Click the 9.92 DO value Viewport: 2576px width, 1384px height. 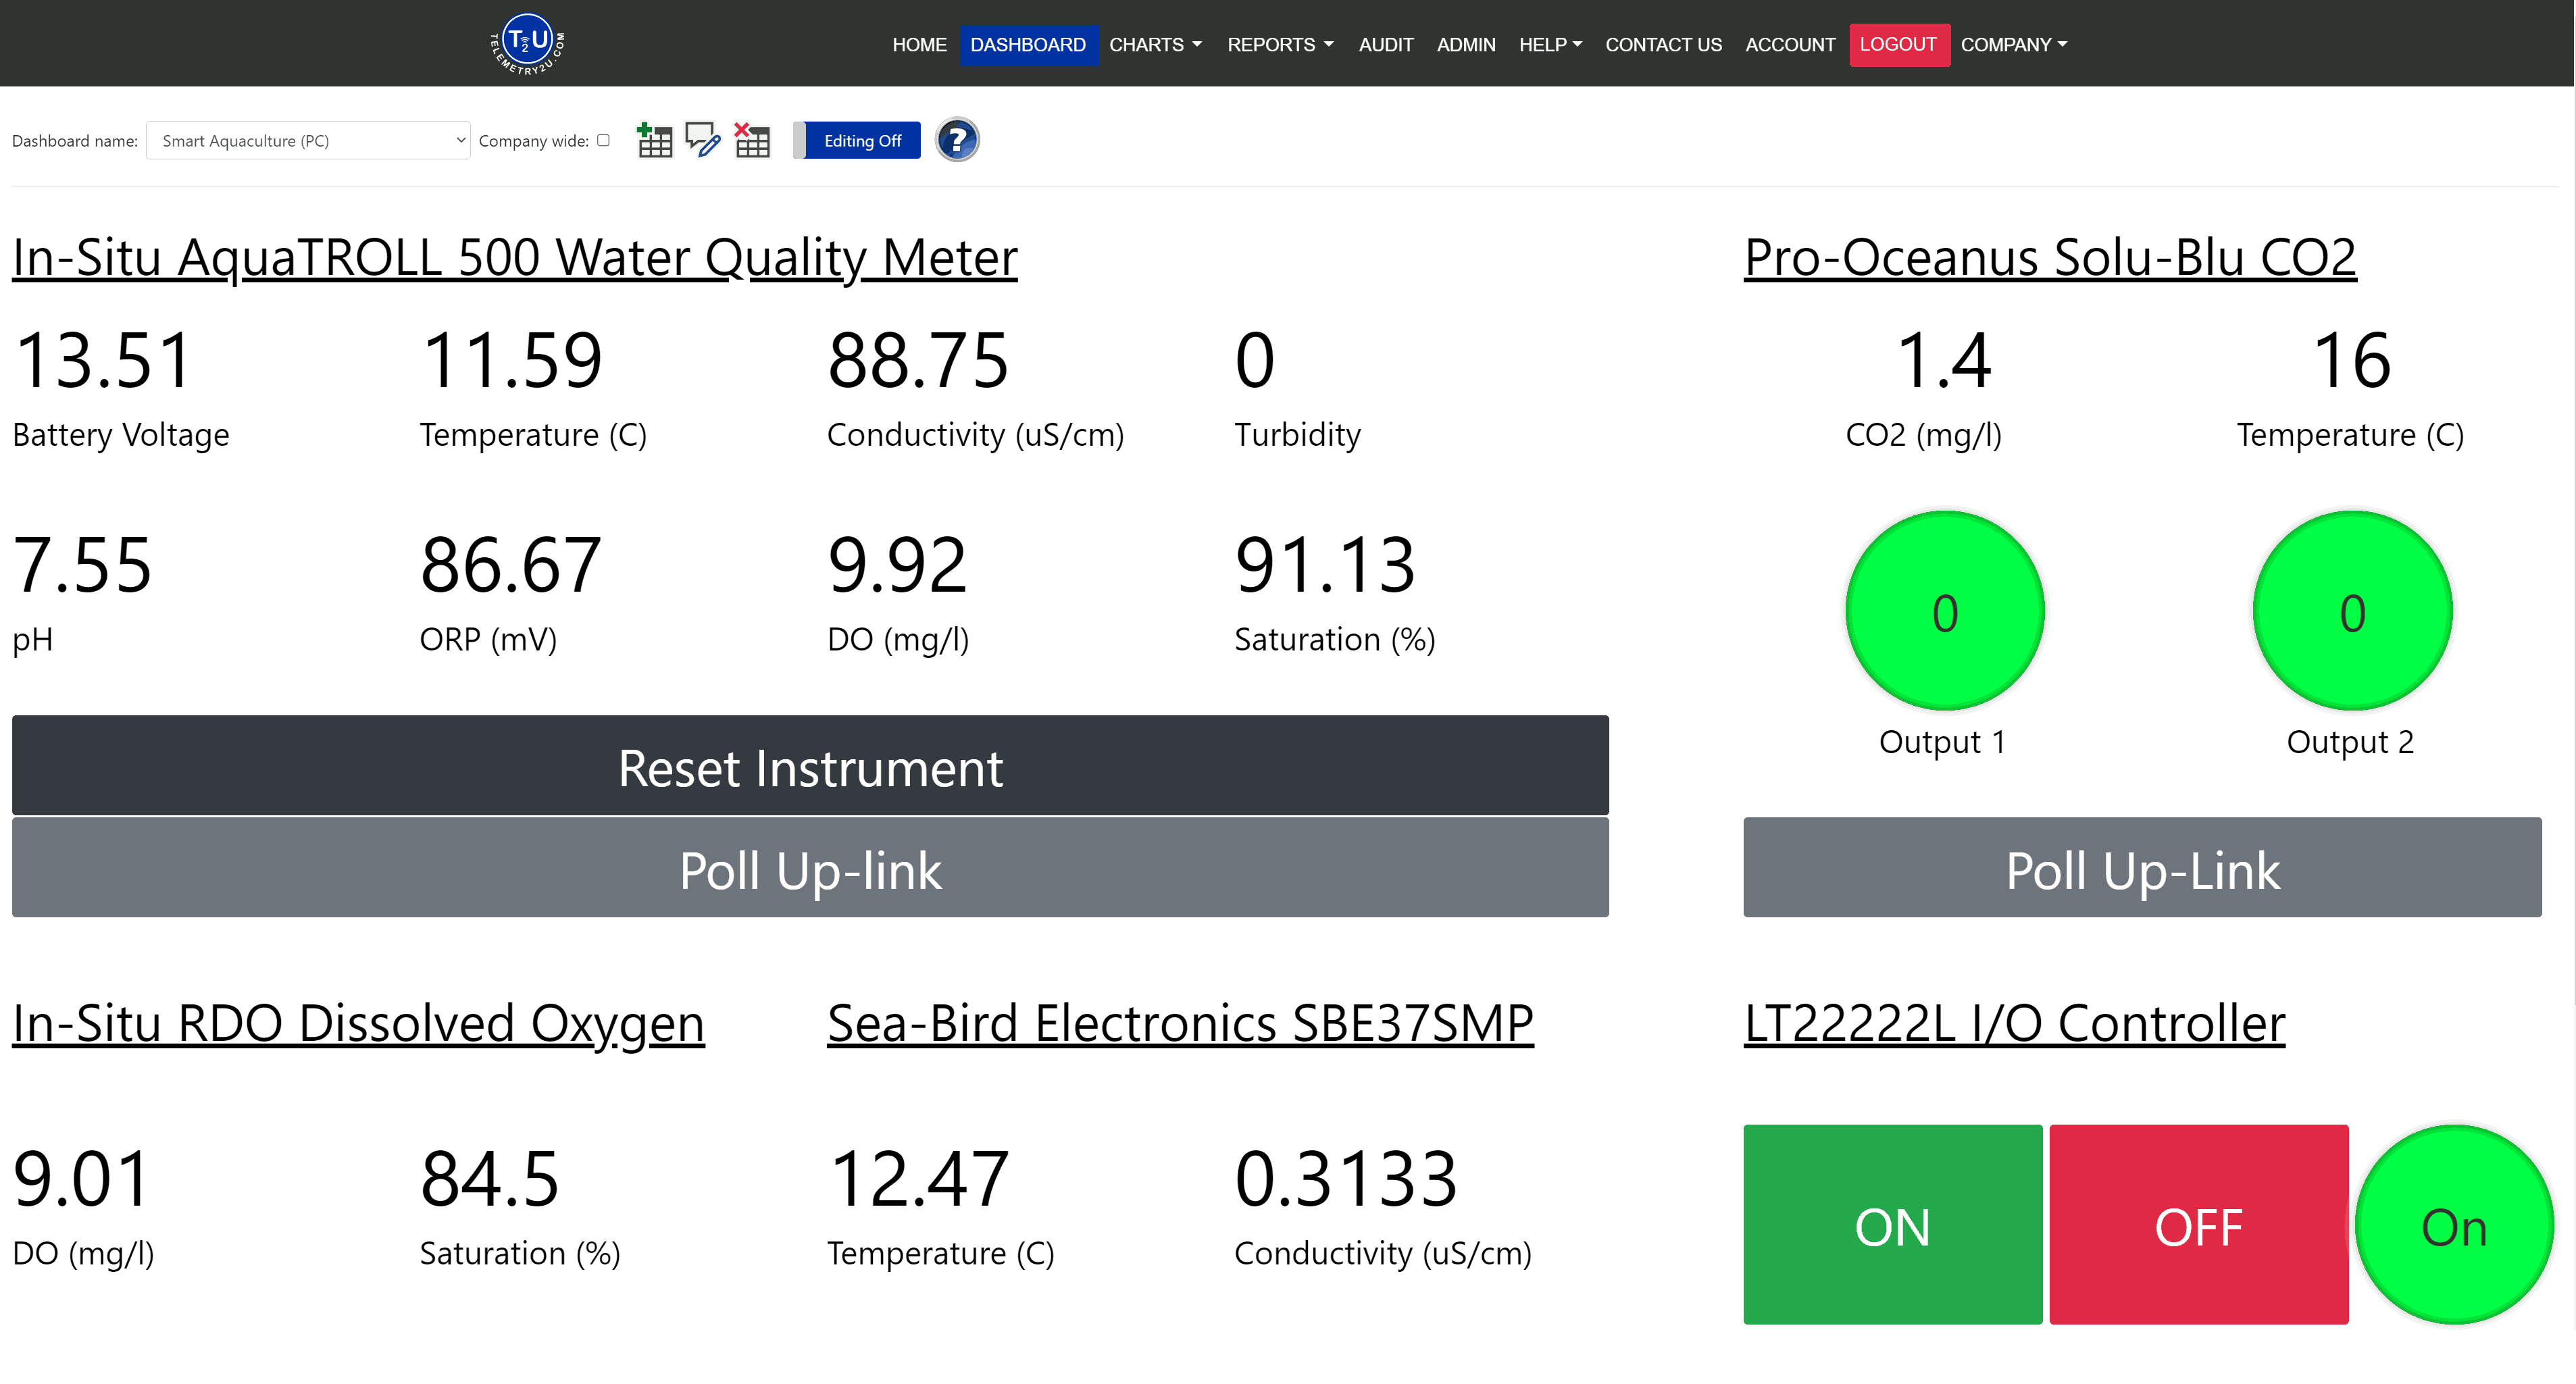coord(898,565)
